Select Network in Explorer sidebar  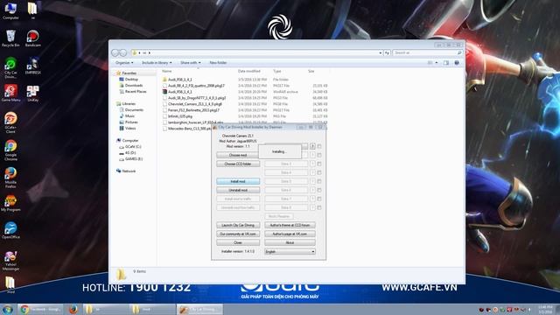[129, 171]
